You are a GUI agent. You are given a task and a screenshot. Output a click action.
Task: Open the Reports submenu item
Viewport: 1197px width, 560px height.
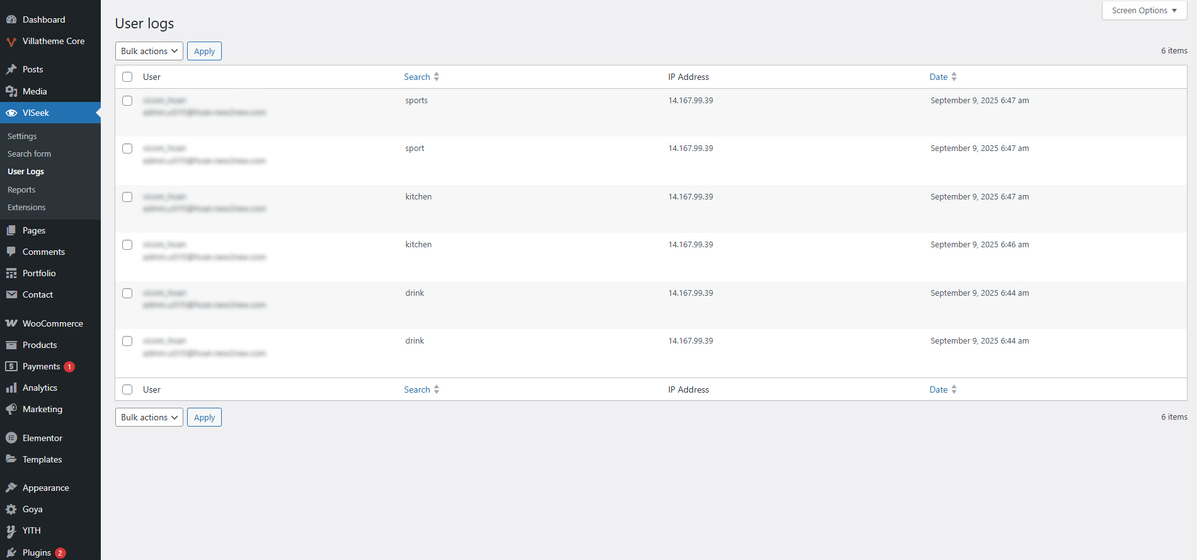[21, 189]
